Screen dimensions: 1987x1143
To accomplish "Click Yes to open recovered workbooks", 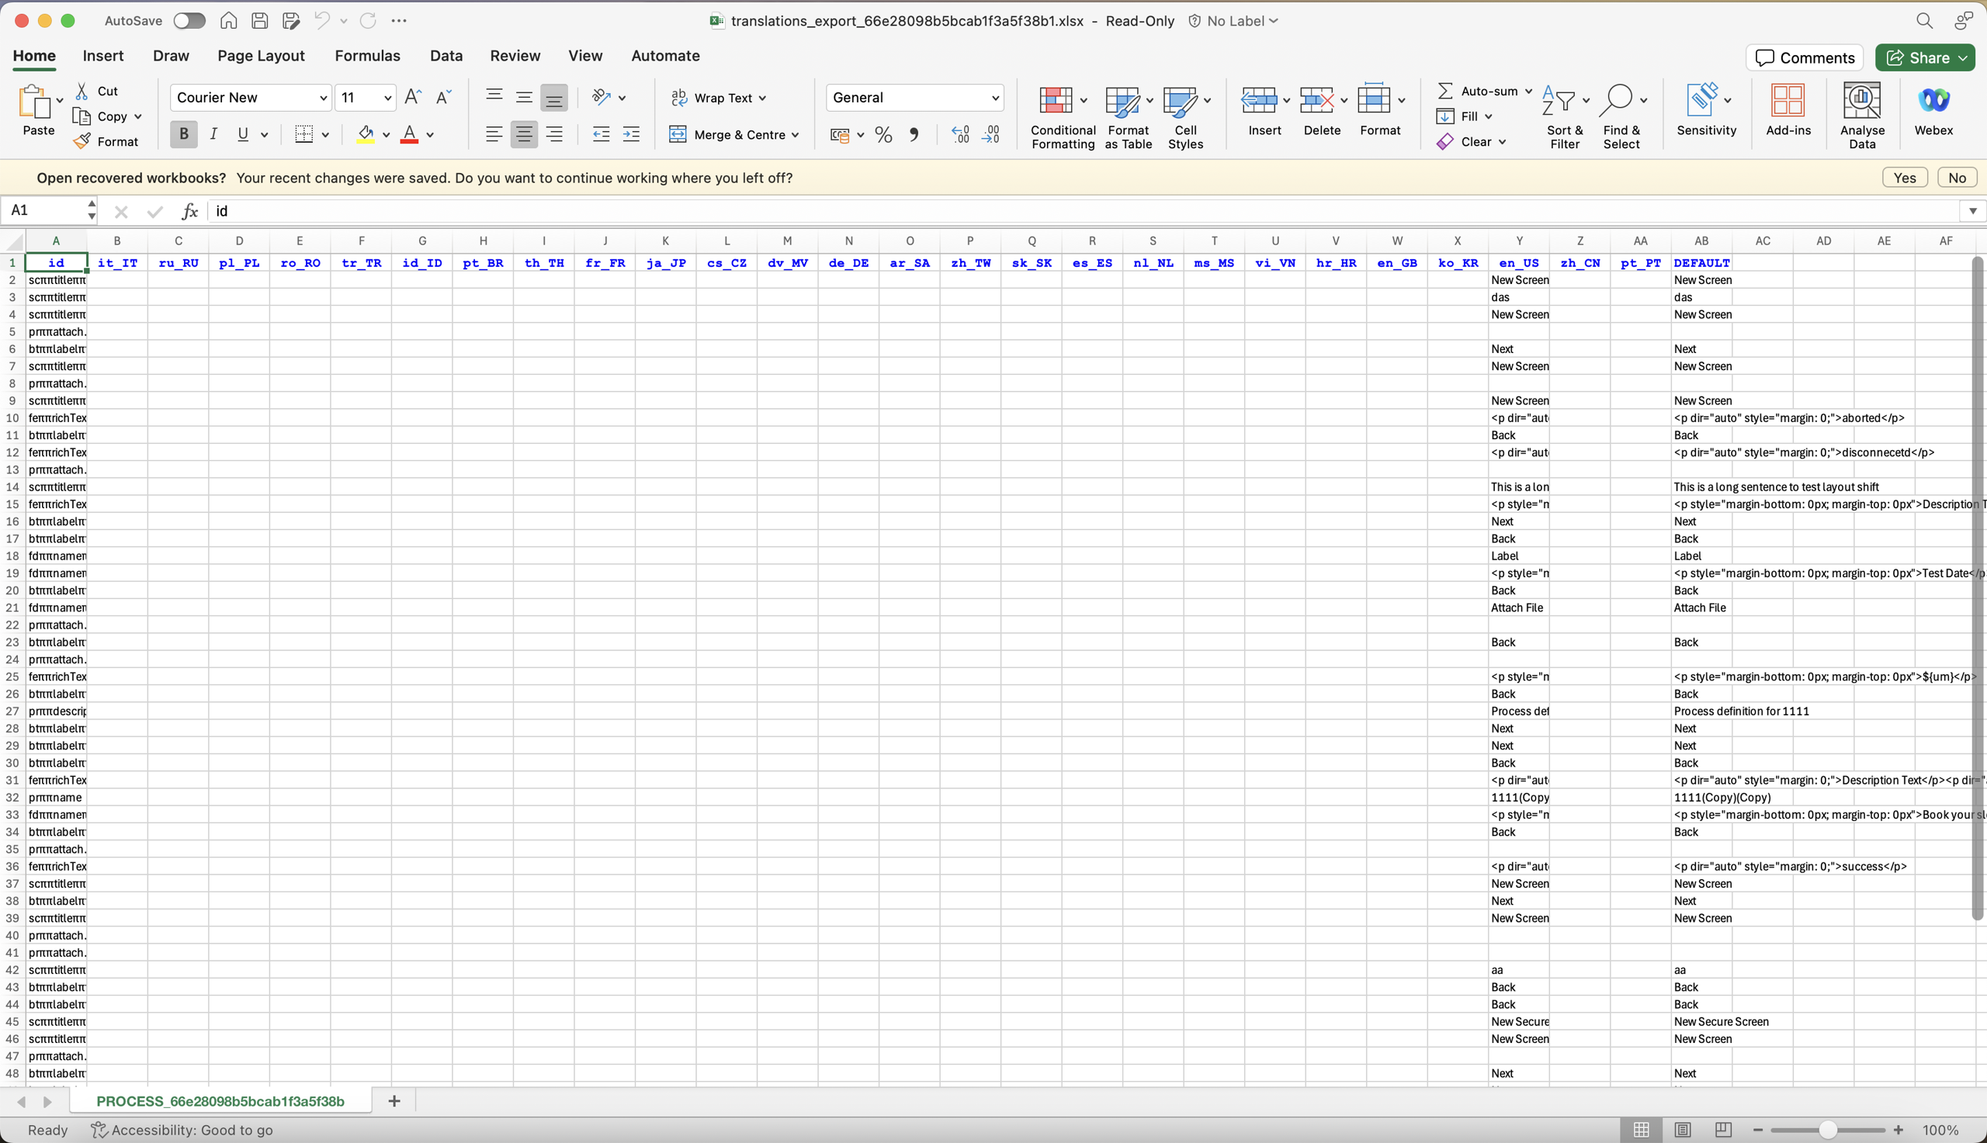I will tap(1905, 178).
